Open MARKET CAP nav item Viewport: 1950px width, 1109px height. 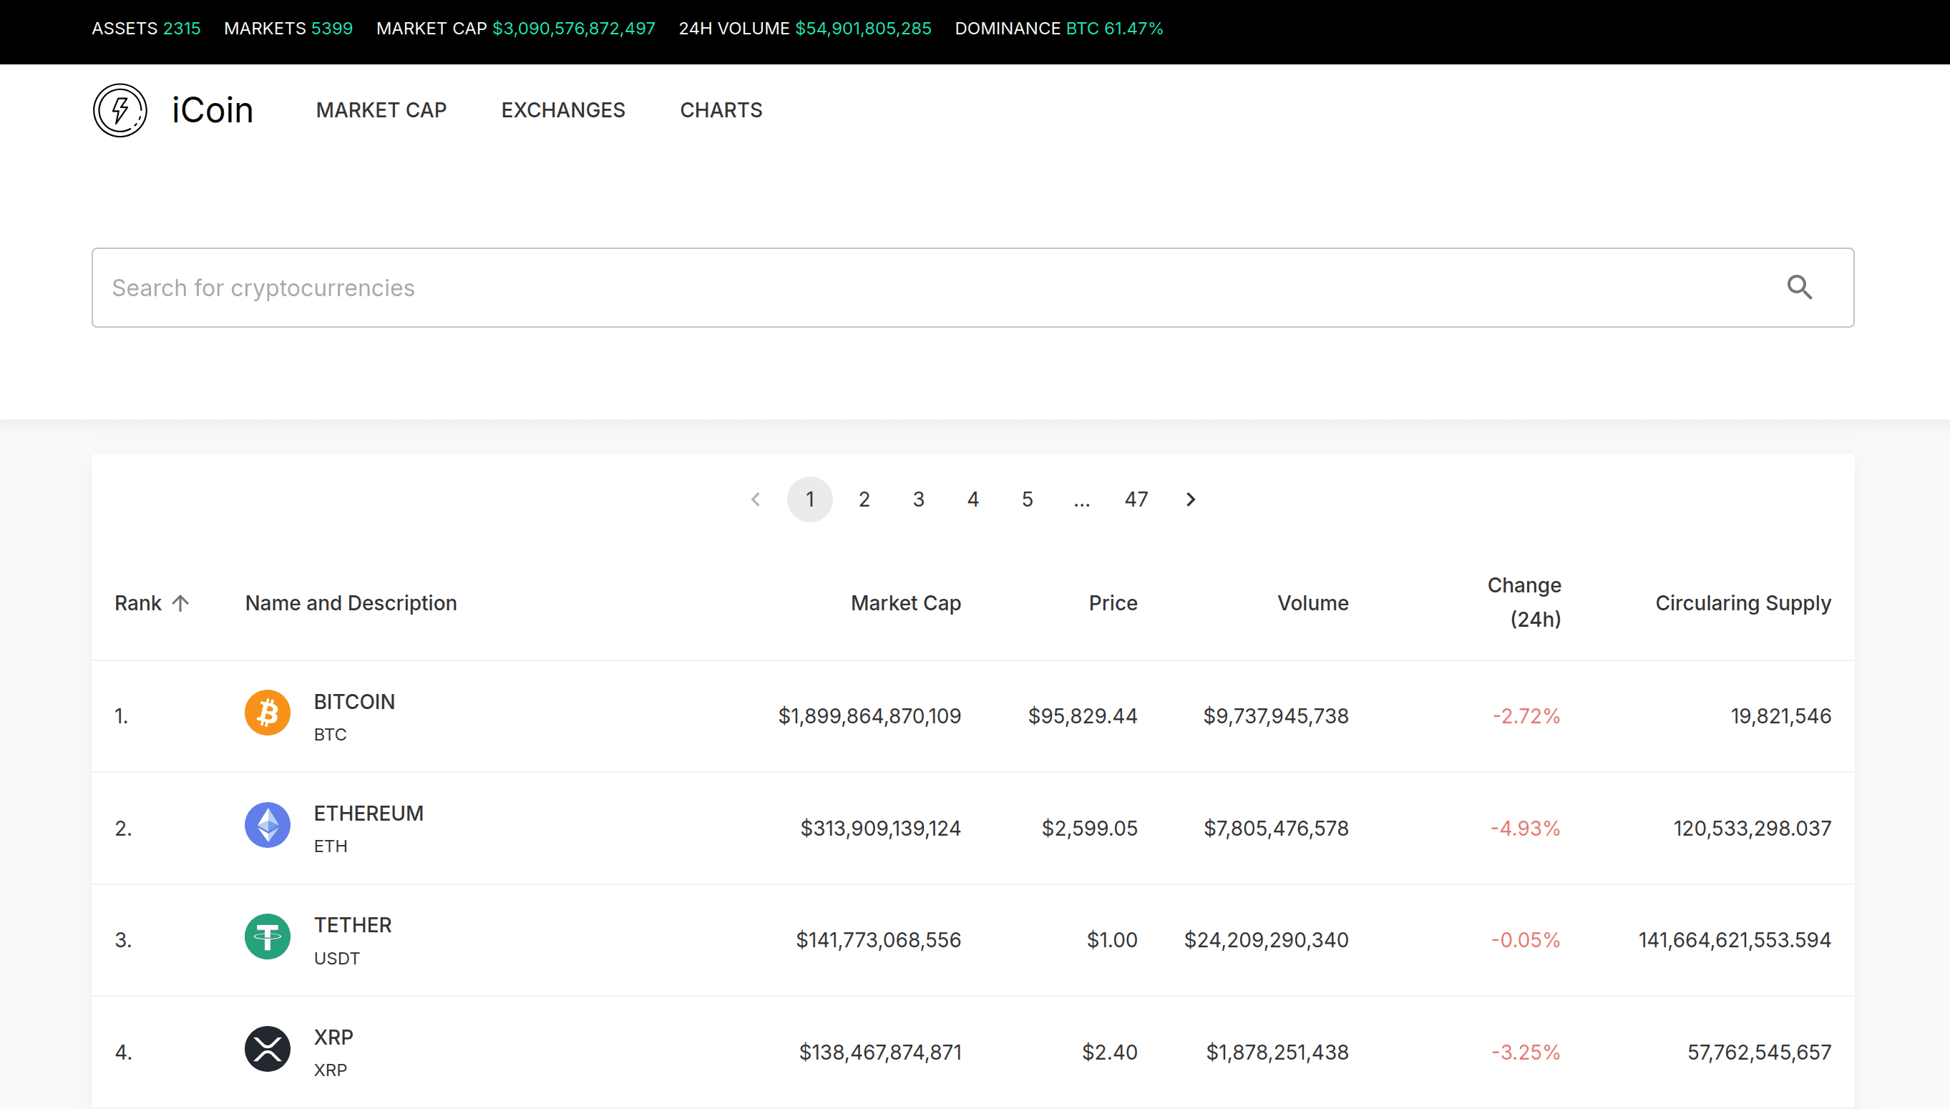[381, 110]
